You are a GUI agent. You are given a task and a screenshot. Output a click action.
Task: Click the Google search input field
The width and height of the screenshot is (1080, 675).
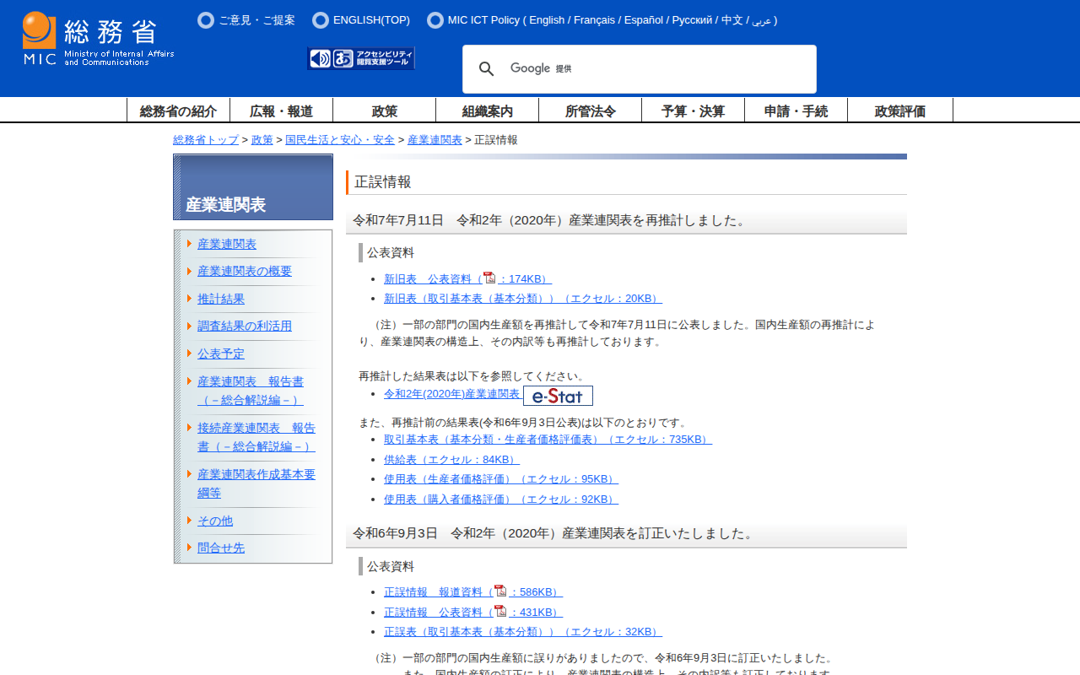[x=641, y=68]
